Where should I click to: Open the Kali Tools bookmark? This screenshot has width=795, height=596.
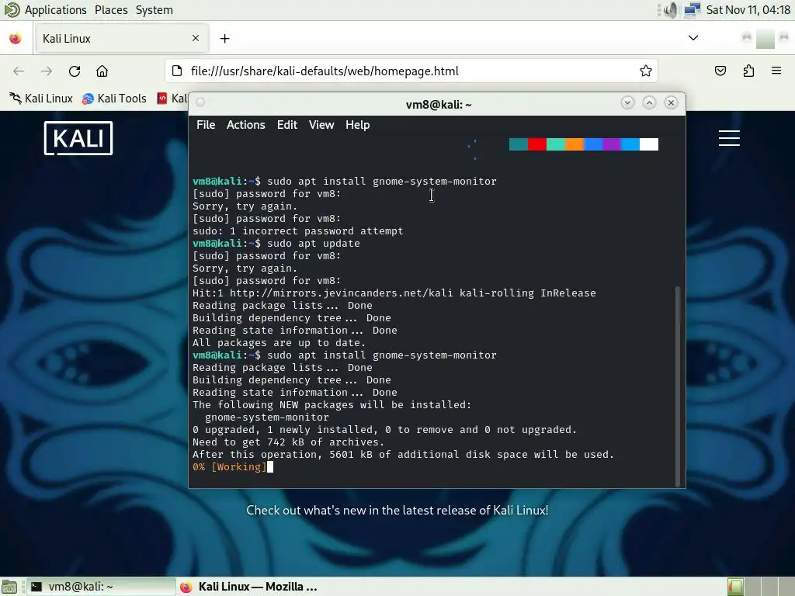tap(115, 99)
